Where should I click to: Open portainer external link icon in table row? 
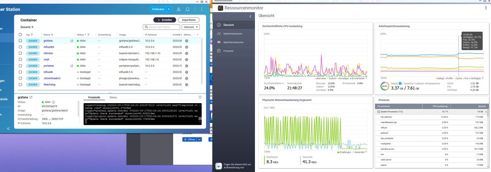[x=72, y=66]
